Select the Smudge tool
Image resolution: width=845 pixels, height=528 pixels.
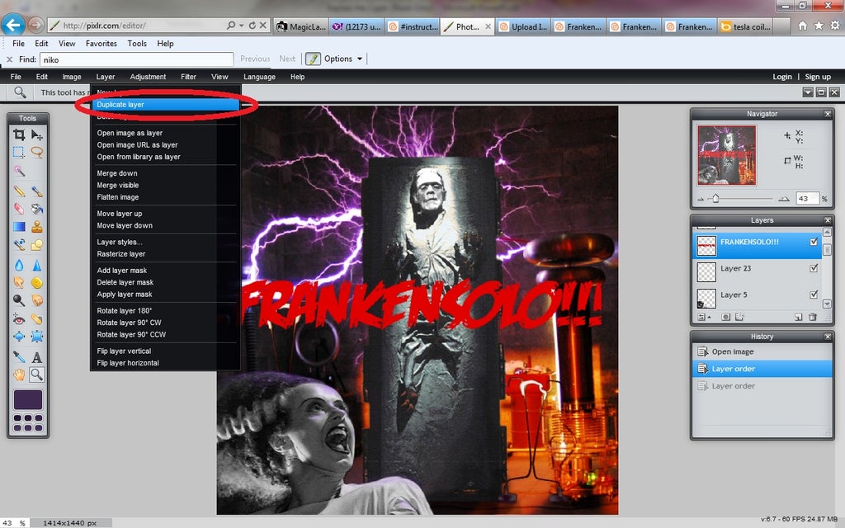(19, 282)
